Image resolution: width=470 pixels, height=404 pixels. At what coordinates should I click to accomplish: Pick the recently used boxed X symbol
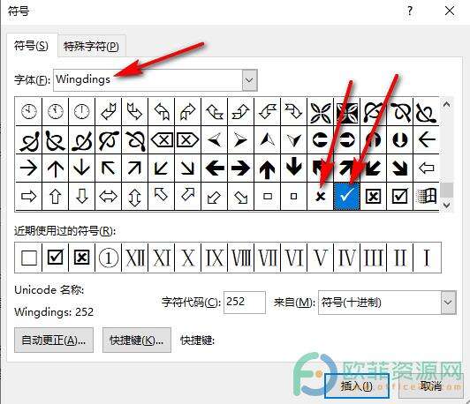click(82, 258)
